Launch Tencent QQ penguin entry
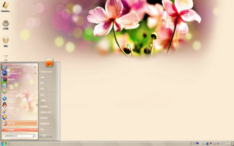Viewport: 234px width, 146px height. 19,105
